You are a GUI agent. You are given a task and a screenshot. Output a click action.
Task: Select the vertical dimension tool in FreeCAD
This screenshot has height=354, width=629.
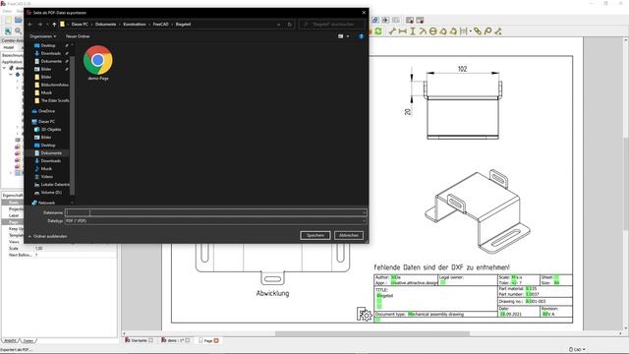pos(413,31)
